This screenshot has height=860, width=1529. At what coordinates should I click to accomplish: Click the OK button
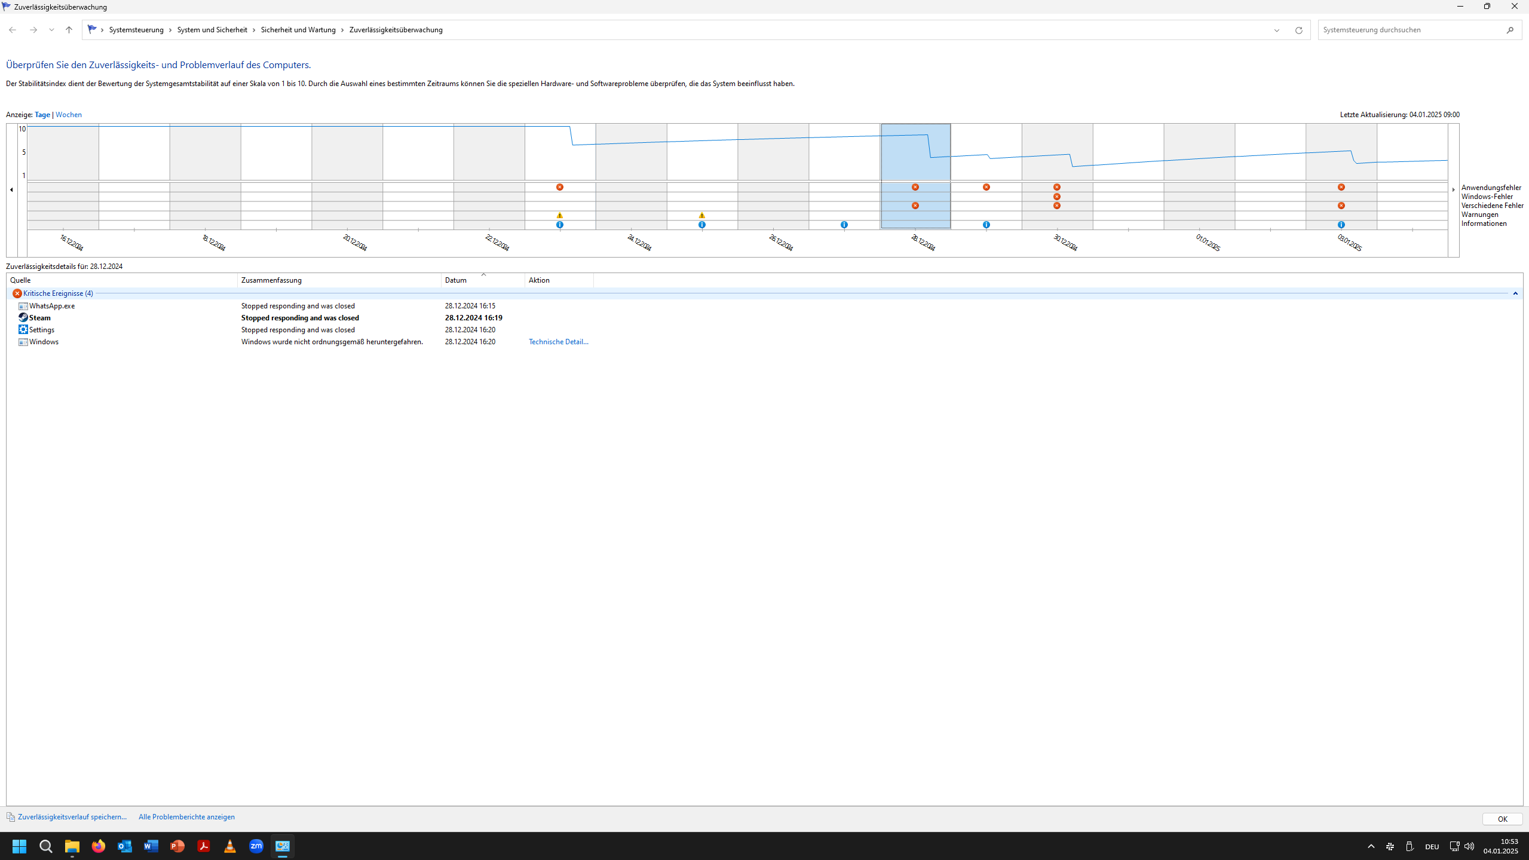[1502, 819]
